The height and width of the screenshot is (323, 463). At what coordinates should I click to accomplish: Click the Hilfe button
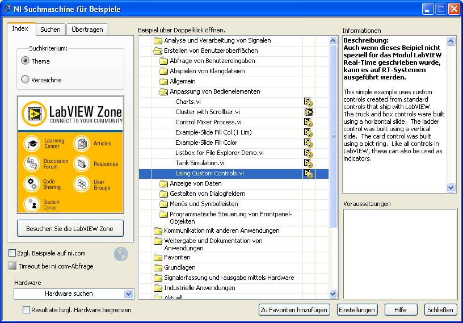[x=401, y=310]
